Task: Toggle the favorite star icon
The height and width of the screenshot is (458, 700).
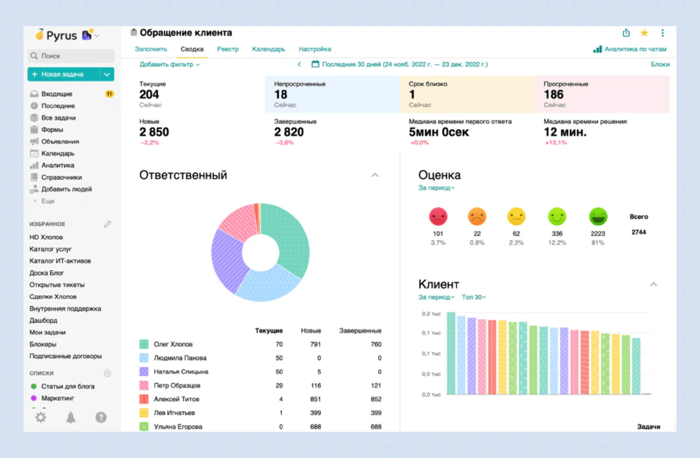Action: [644, 33]
